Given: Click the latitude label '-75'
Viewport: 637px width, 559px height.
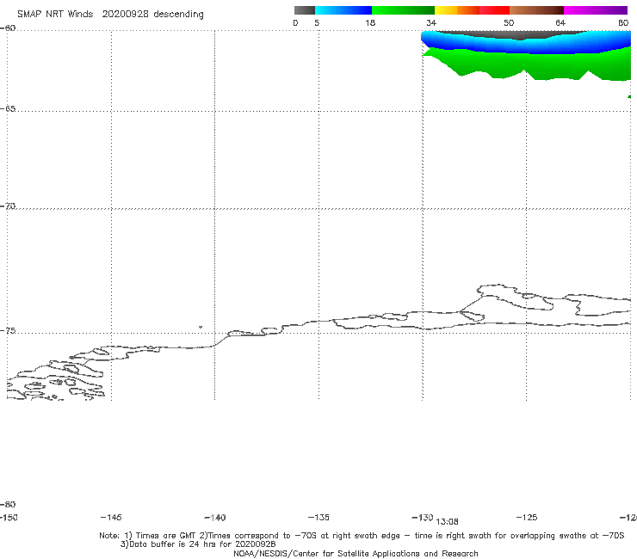Looking at the screenshot, I should tap(8, 330).
